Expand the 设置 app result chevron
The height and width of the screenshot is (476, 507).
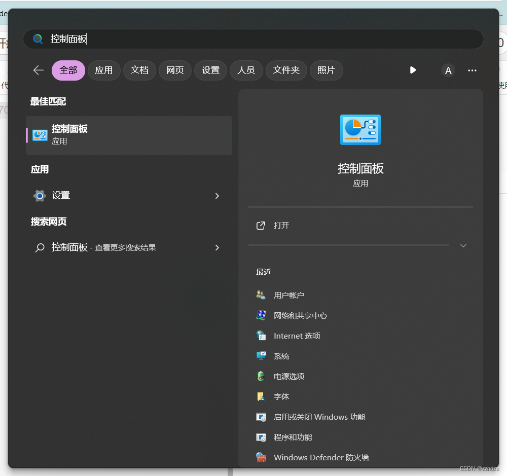217,196
